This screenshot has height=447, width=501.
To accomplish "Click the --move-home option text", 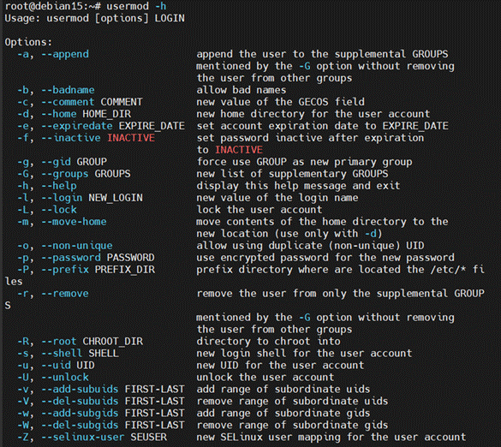I will [74, 222].
